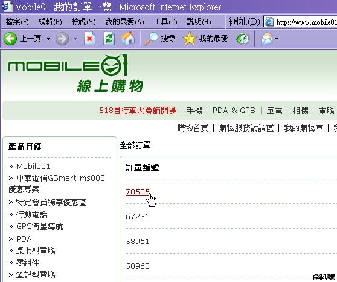Screen dimensions: 337x282
Task: Click the Mail envelope icon
Action: coord(267,39)
